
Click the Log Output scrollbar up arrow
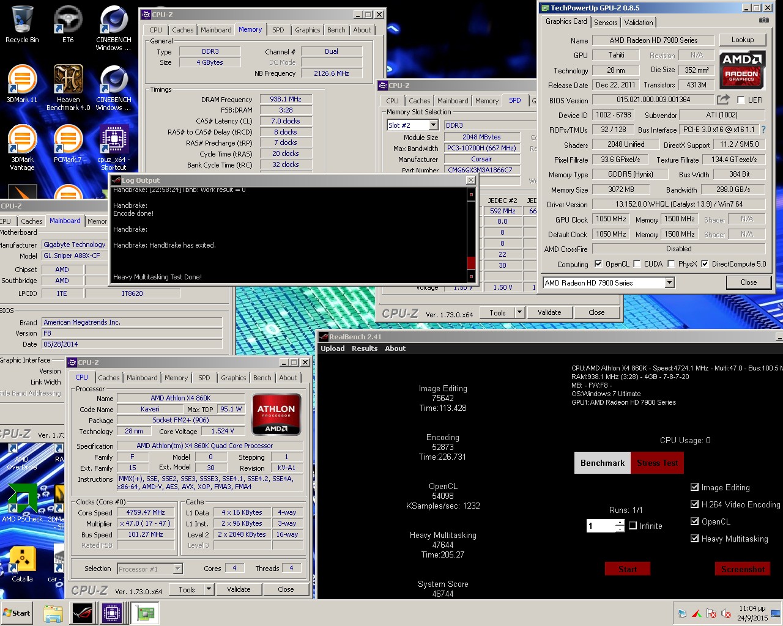(x=471, y=194)
